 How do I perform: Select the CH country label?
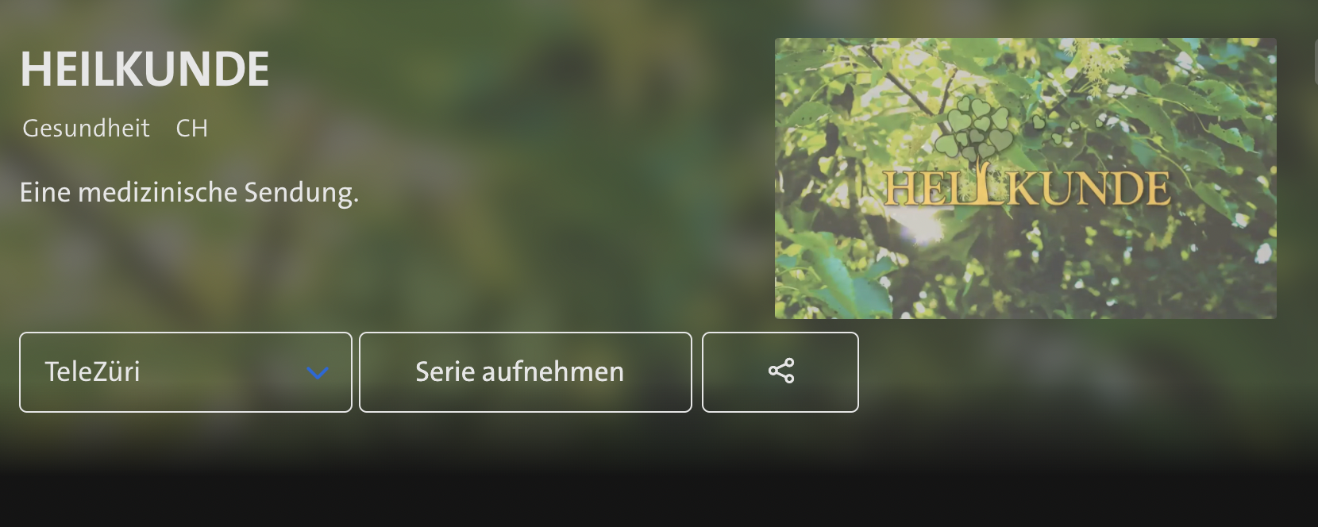tap(192, 129)
